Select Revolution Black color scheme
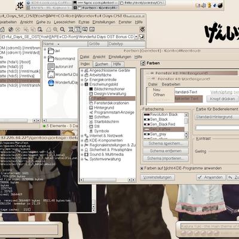 point(164,115)
